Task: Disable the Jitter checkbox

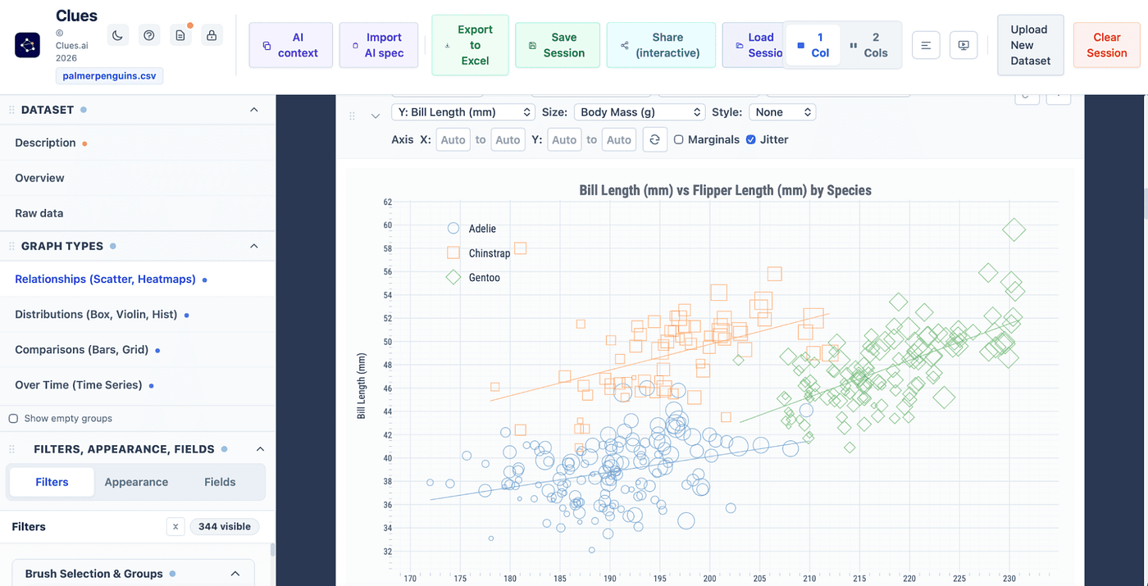Action: (x=751, y=140)
